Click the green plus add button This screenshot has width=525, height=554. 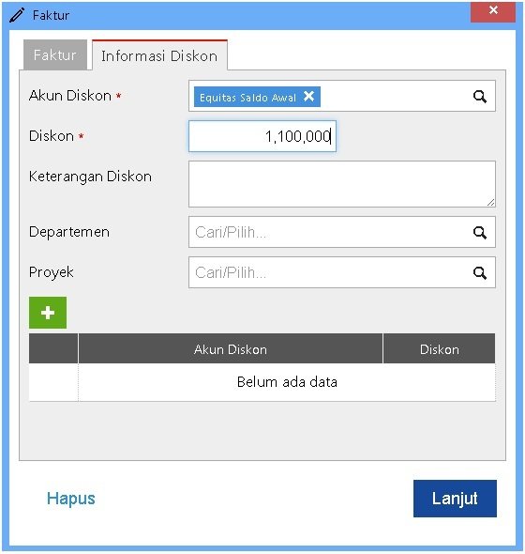[x=48, y=313]
